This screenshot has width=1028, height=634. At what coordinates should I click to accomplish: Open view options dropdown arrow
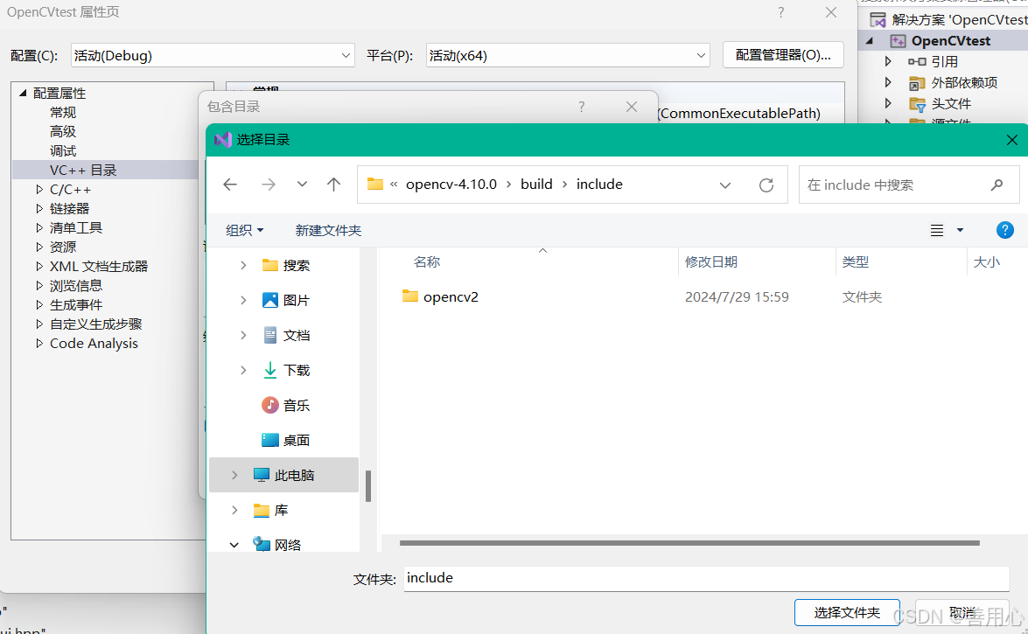960,230
